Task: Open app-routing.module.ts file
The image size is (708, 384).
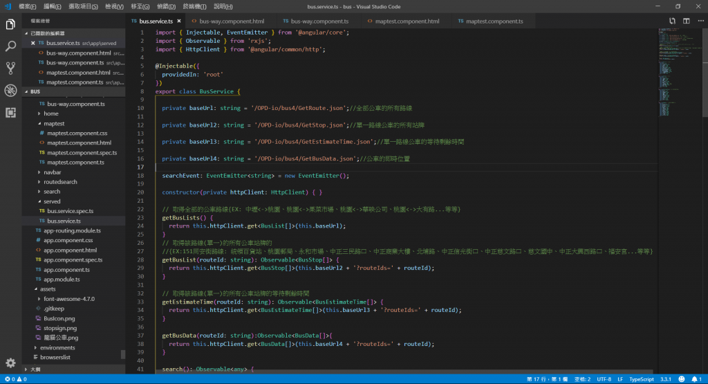Action: point(72,231)
